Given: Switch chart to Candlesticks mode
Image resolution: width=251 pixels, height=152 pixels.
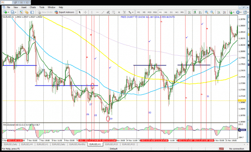Looking at the screenshot, I should pos(195,12).
